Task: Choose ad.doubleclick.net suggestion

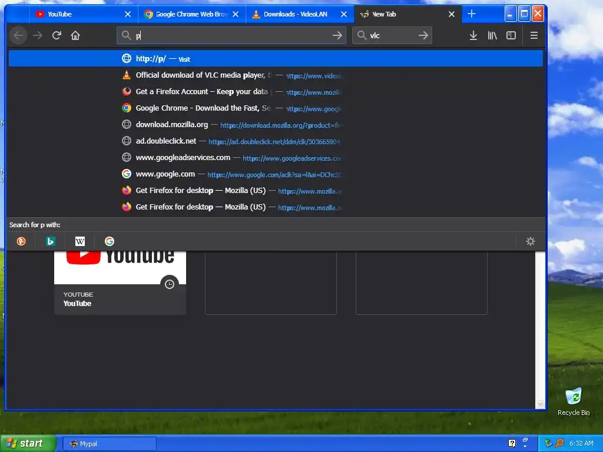Action: point(276,141)
